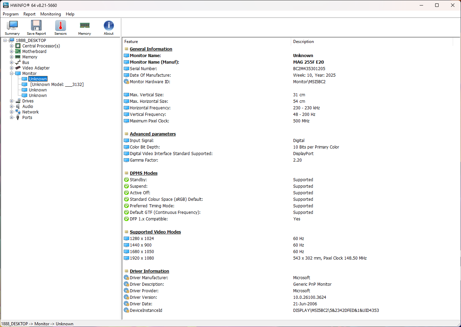This screenshot has height=327, width=461.
Task: Click the green check icon beside Standby
Action: click(126, 180)
